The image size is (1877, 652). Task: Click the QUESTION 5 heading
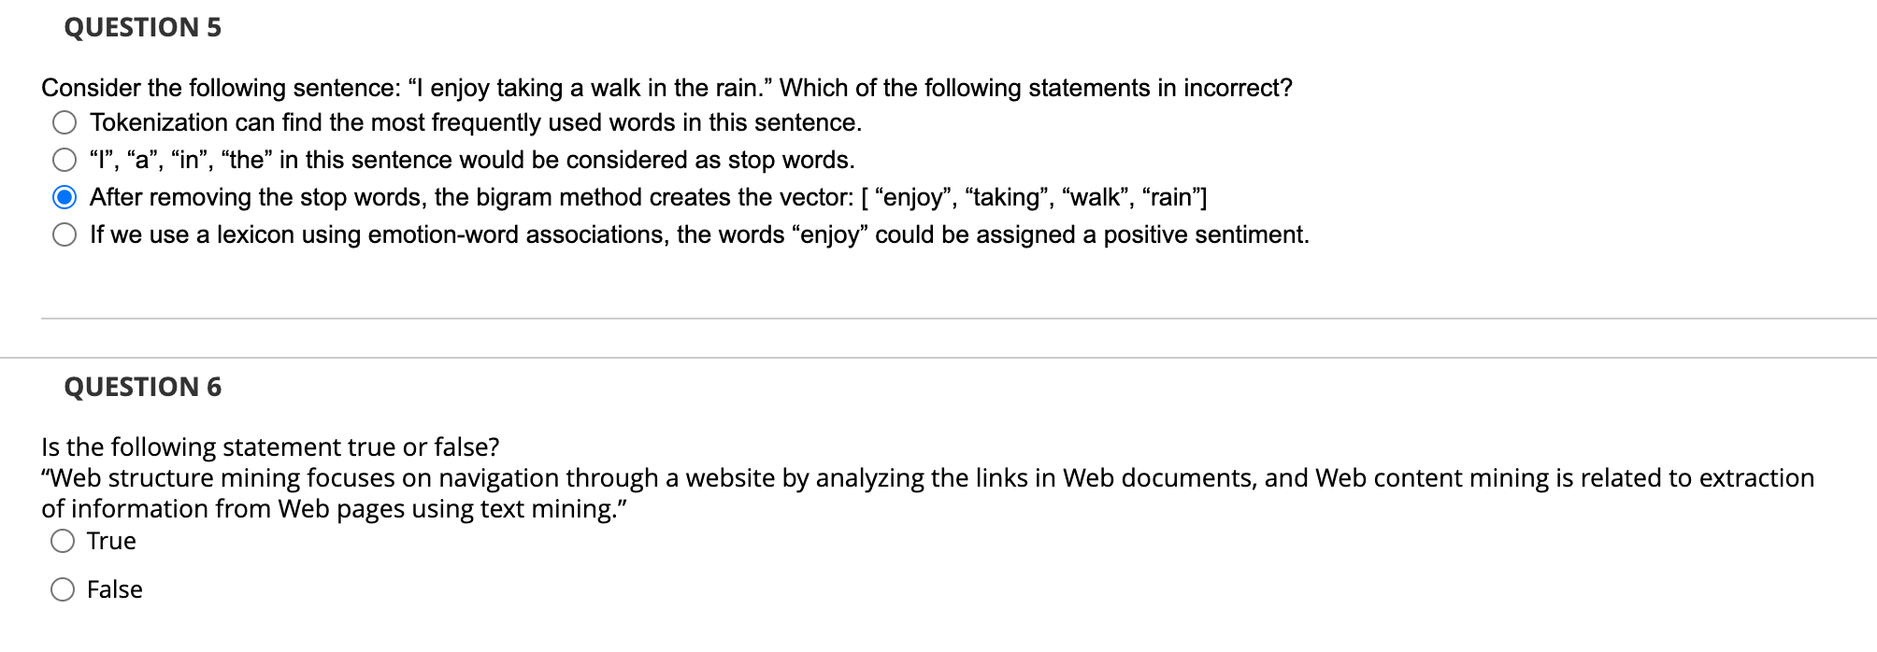(141, 27)
